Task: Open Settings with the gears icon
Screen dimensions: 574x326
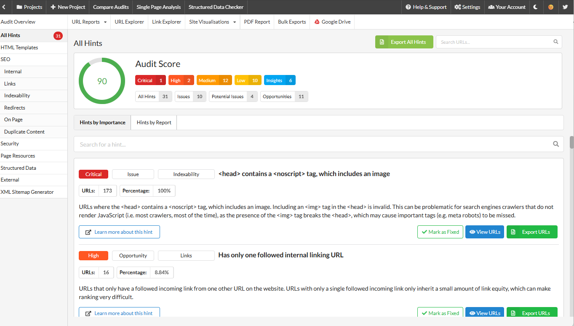Action: [x=467, y=7]
